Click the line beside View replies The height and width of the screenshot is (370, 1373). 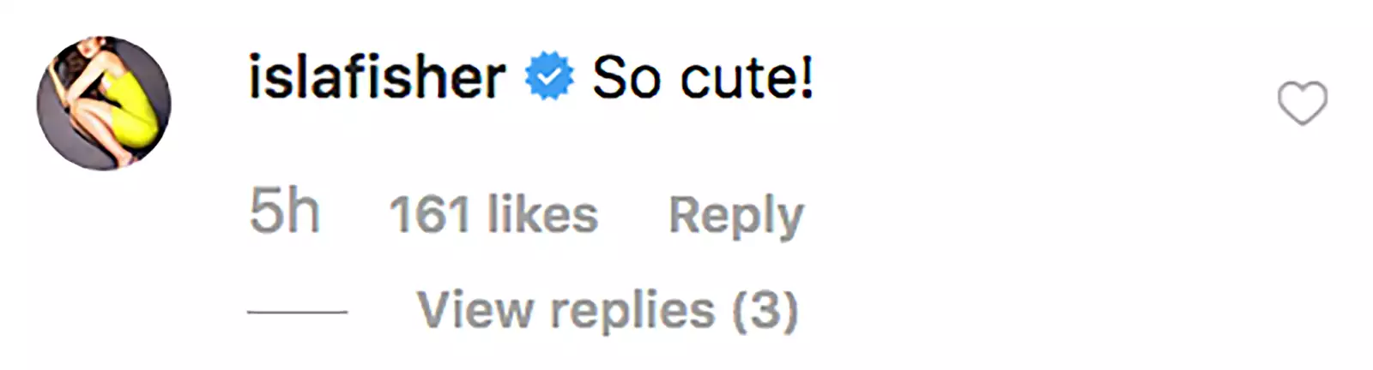tap(297, 311)
